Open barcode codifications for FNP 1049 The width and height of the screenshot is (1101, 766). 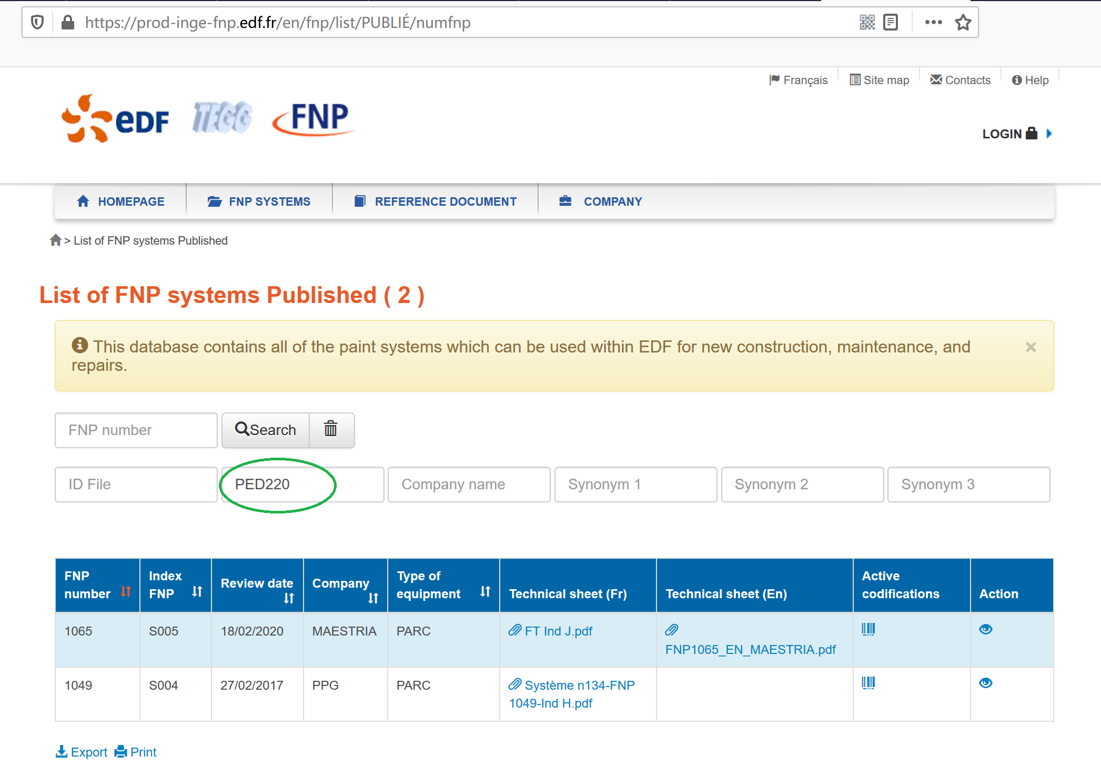click(868, 683)
